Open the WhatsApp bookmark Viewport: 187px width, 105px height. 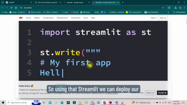(85, 12)
